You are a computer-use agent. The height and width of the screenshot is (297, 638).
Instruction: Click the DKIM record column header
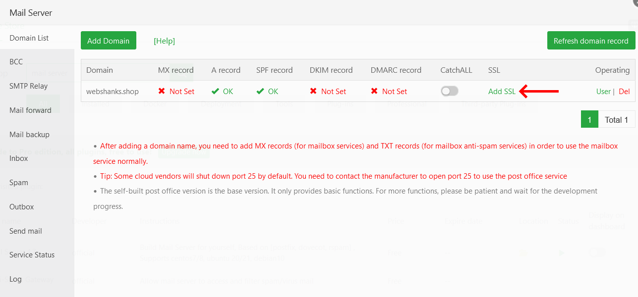pos(331,70)
